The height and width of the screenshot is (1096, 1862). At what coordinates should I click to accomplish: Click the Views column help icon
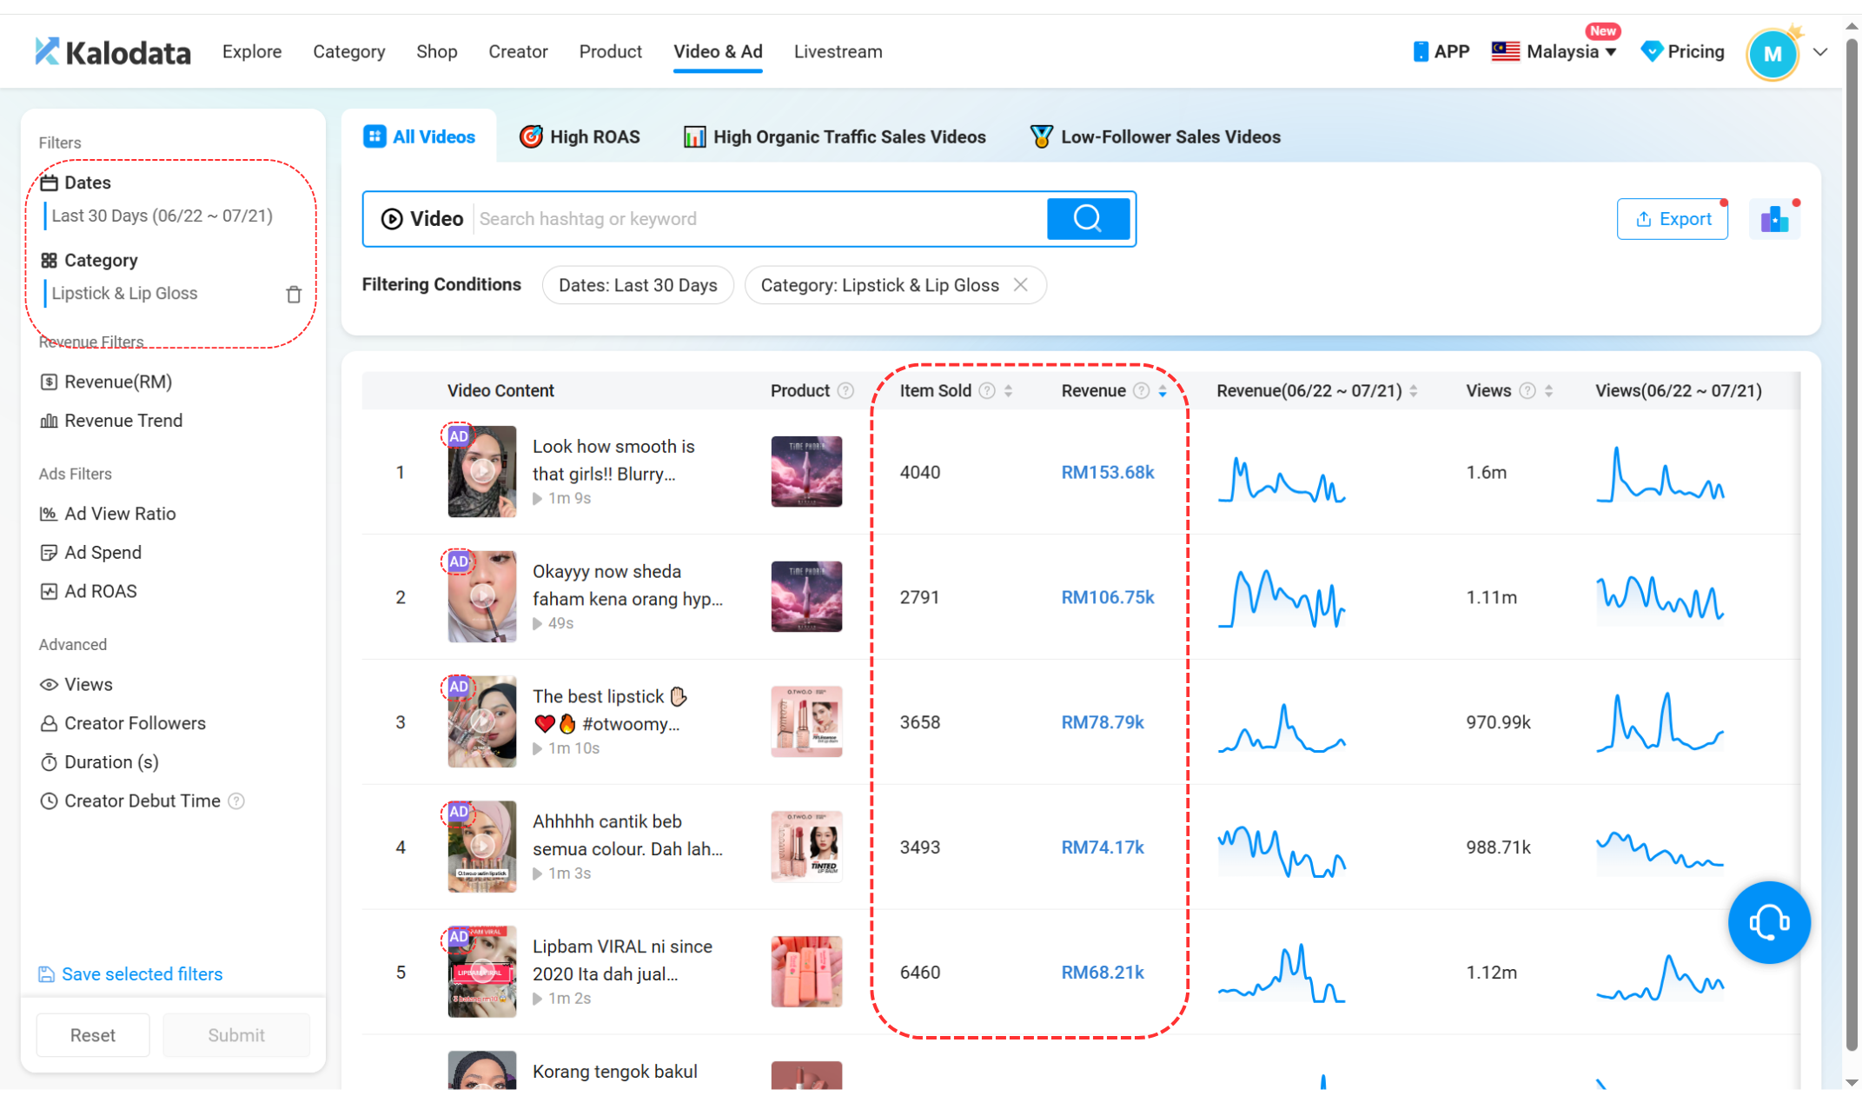click(x=1527, y=390)
